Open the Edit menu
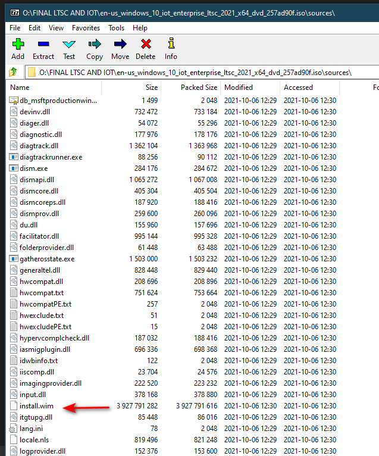The height and width of the screenshot is (456, 379). tap(35, 28)
